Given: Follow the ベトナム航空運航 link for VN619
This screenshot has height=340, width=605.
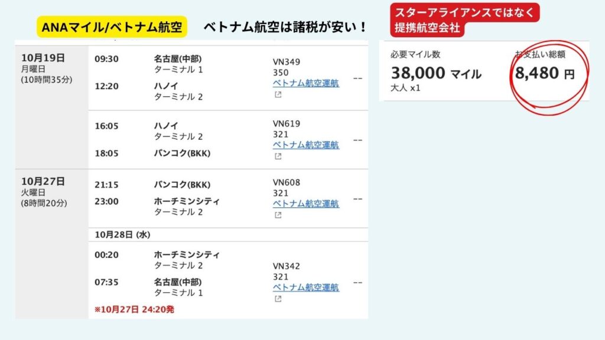Looking at the screenshot, I should (x=305, y=145).
